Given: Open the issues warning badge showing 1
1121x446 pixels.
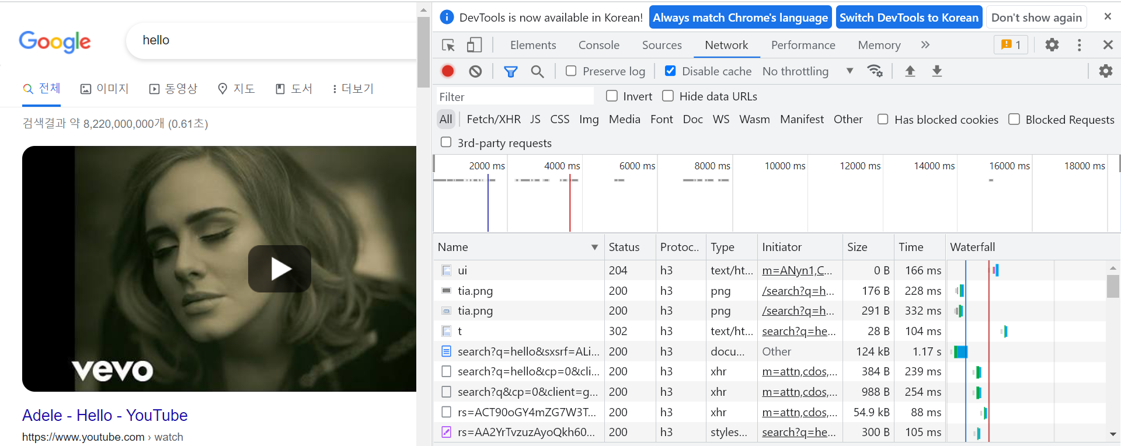Looking at the screenshot, I should (1011, 45).
